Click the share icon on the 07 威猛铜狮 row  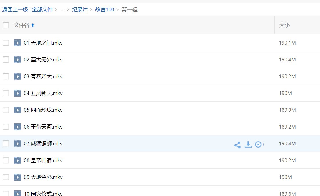(237, 144)
